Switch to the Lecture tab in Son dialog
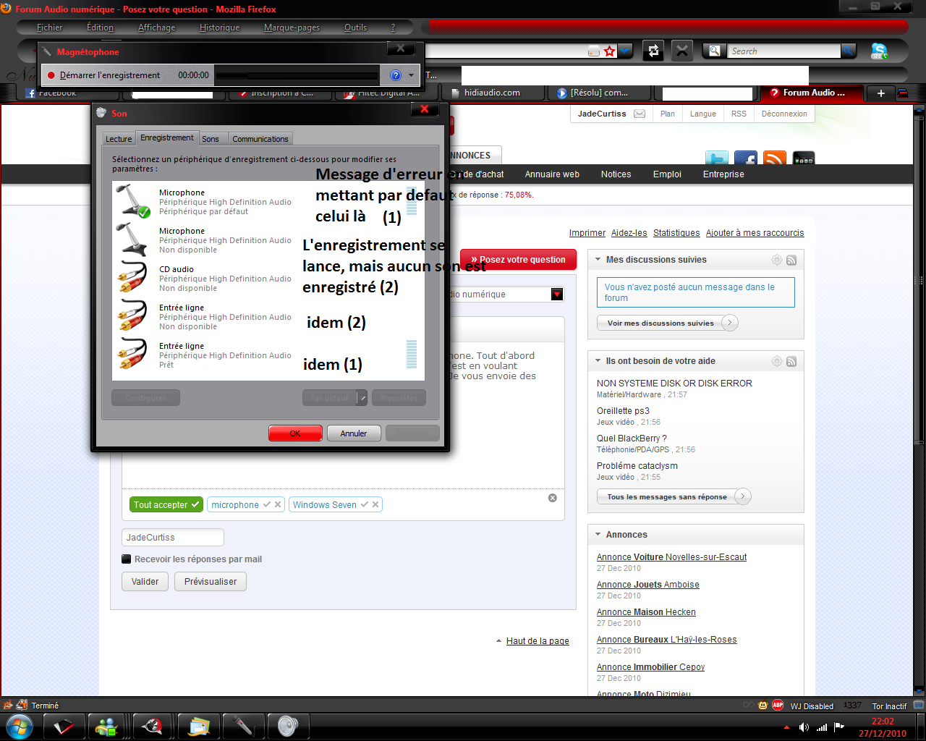The width and height of the screenshot is (926, 741). pyautogui.click(x=119, y=139)
